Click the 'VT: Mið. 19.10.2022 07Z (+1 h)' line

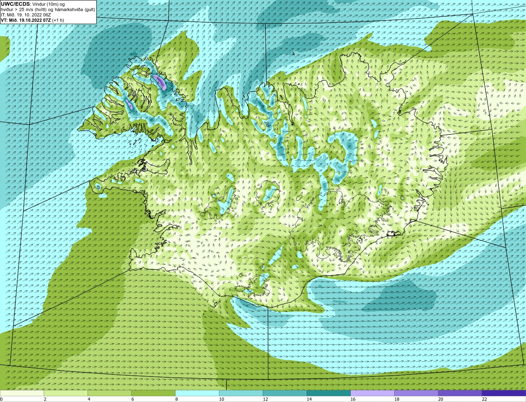point(33,20)
